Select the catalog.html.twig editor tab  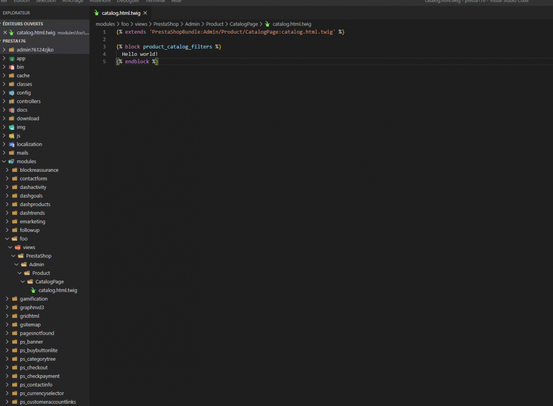coord(121,12)
